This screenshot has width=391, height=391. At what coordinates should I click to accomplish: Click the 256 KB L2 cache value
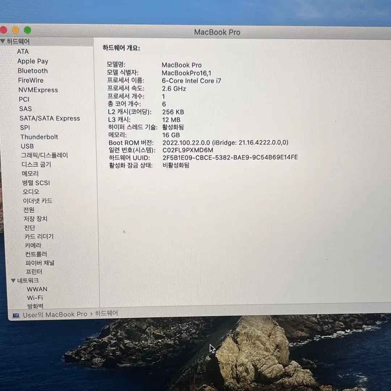pos(173,112)
